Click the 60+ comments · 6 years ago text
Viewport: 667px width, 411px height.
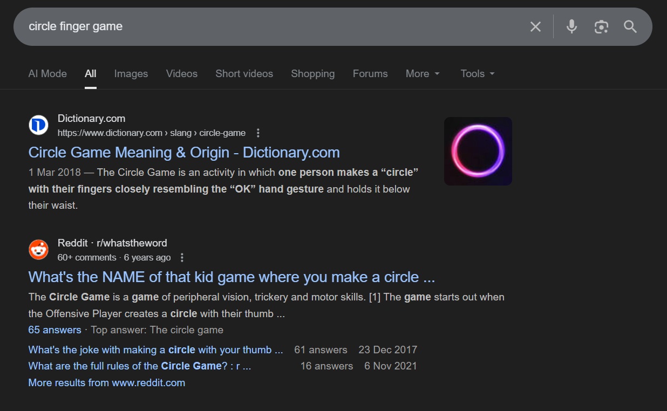(114, 257)
